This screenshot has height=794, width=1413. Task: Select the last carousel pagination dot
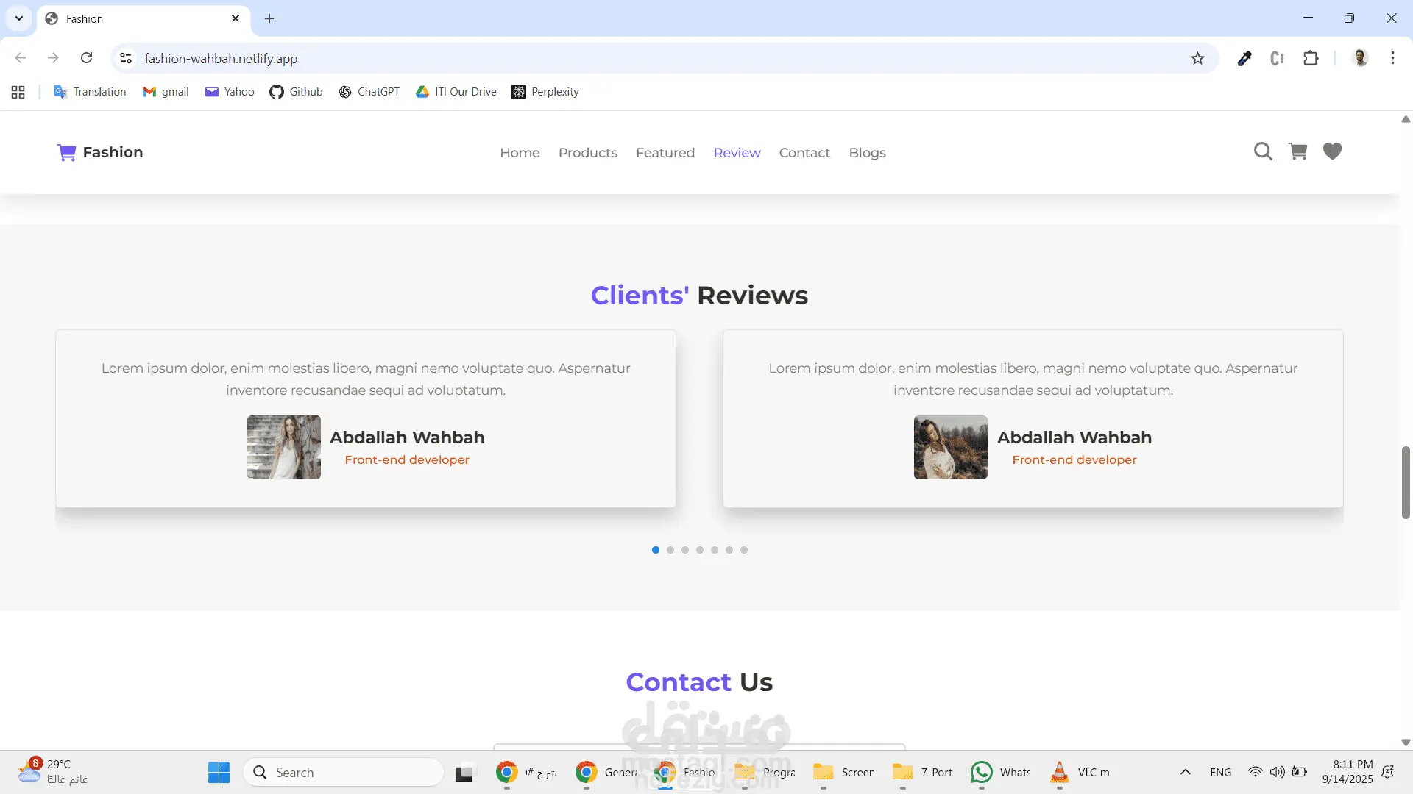pos(744,550)
